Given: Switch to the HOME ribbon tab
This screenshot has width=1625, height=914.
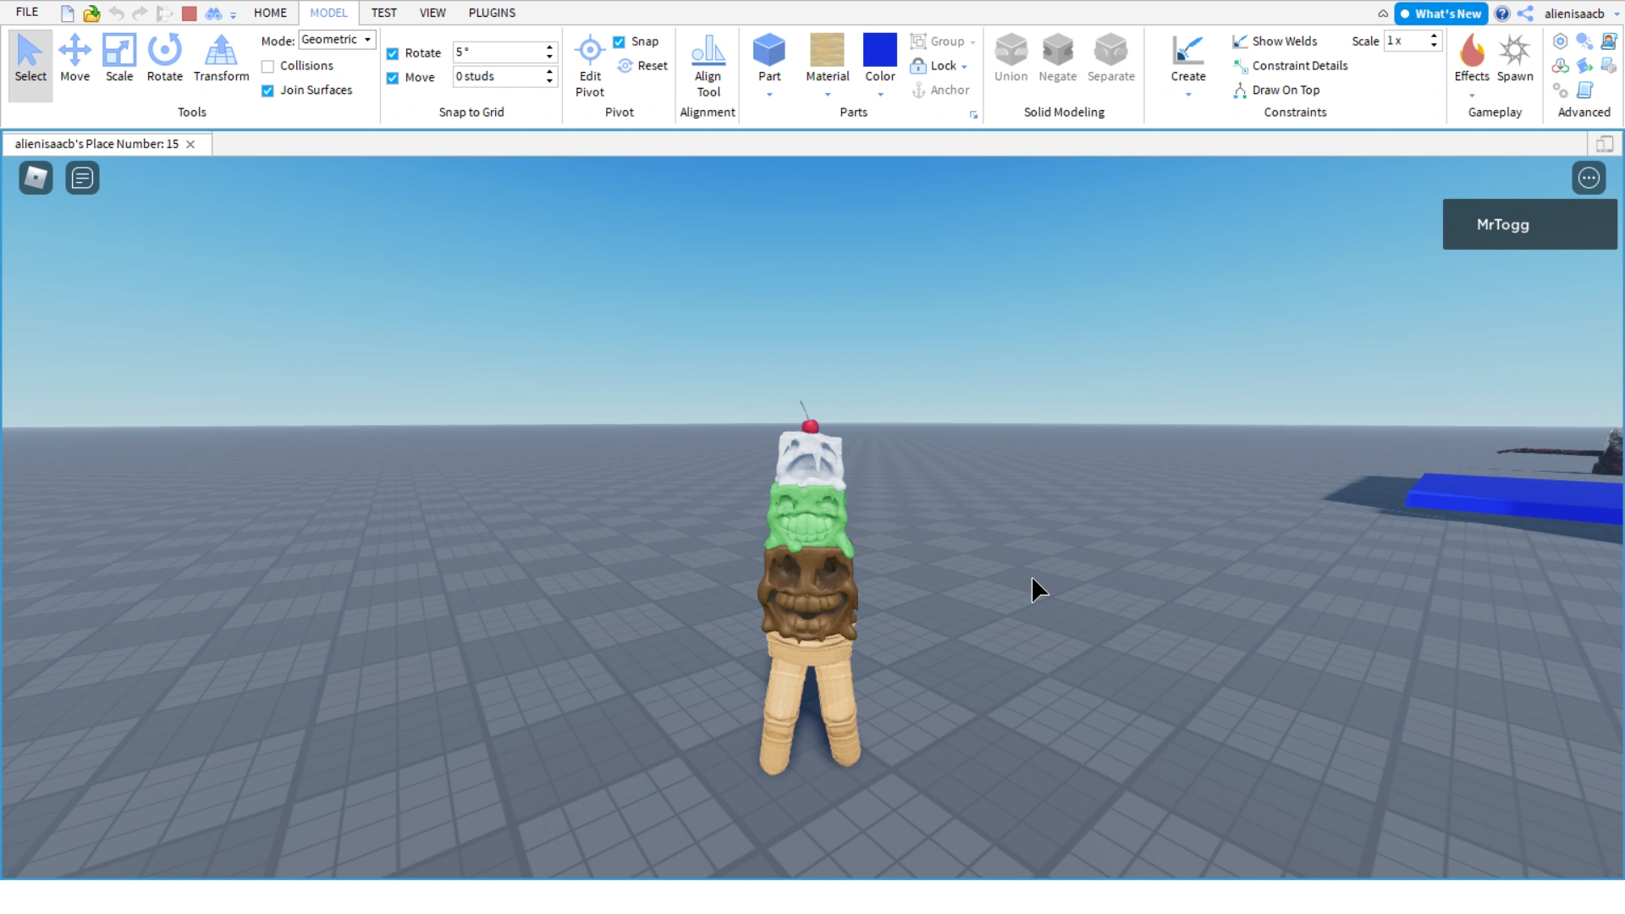Looking at the screenshot, I should [x=270, y=13].
